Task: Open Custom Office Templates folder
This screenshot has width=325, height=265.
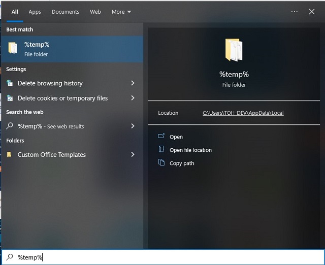Action: [x=52, y=154]
